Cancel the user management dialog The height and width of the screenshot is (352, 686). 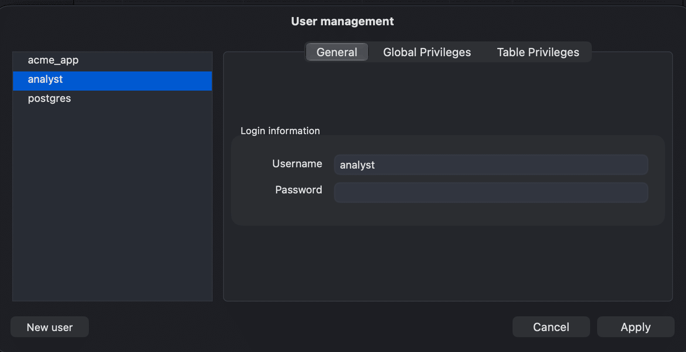pyautogui.click(x=551, y=327)
